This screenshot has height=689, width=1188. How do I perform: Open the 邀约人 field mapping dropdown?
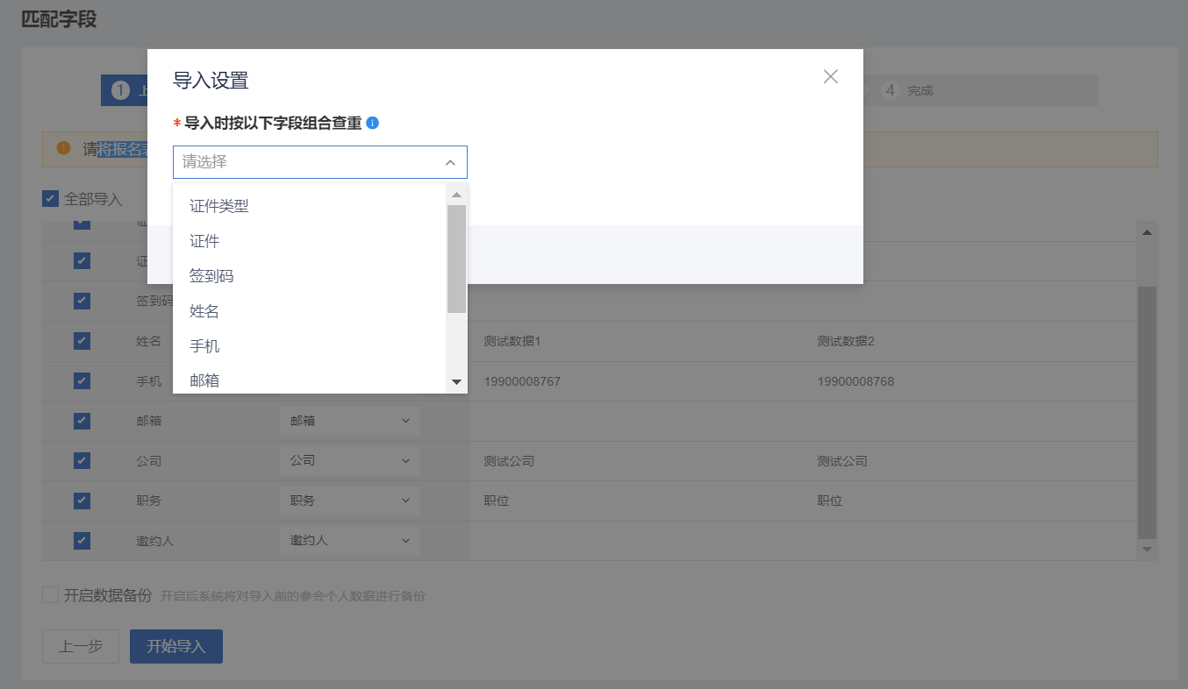coord(349,541)
